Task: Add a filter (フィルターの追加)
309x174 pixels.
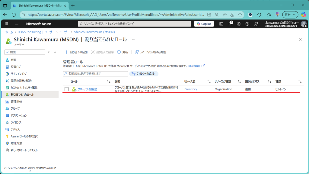Action: (144, 74)
